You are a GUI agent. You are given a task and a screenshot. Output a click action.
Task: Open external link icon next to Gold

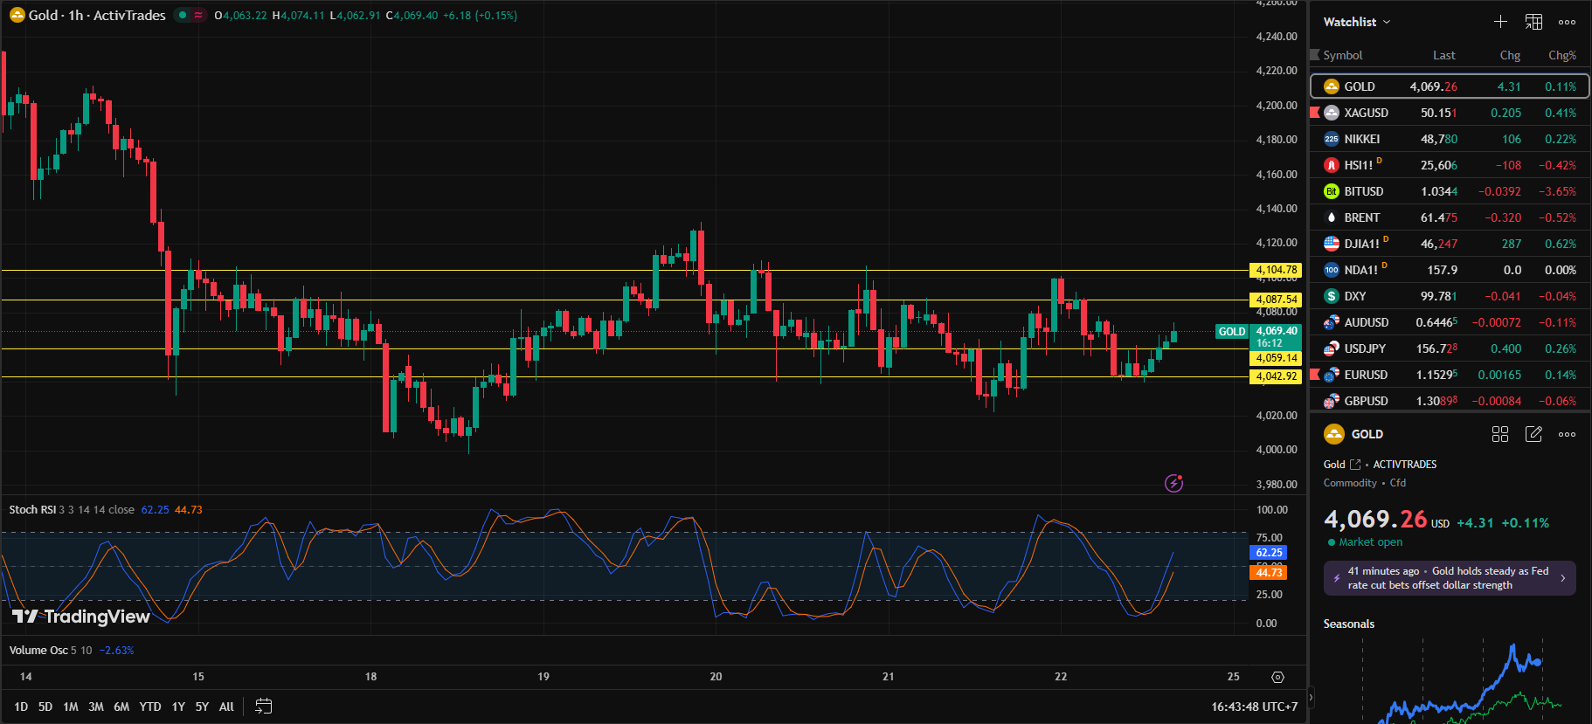point(1355,465)
